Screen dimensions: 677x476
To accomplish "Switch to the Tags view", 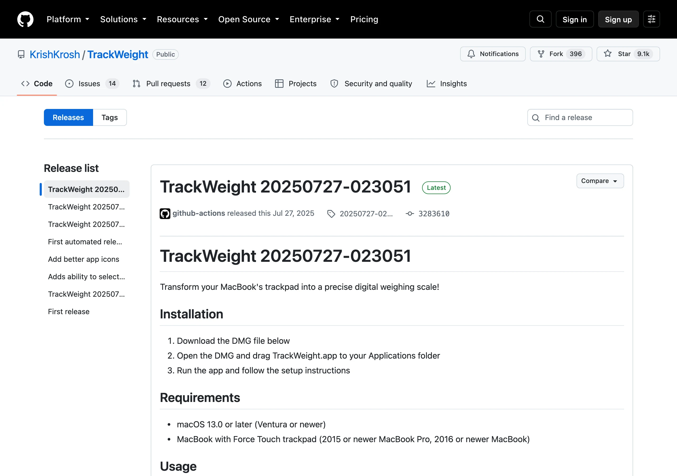I will click(x=110, y=117).
